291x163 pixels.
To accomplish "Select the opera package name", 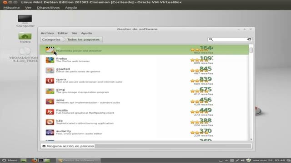I will pyautogui.click(x=61, y=79).
